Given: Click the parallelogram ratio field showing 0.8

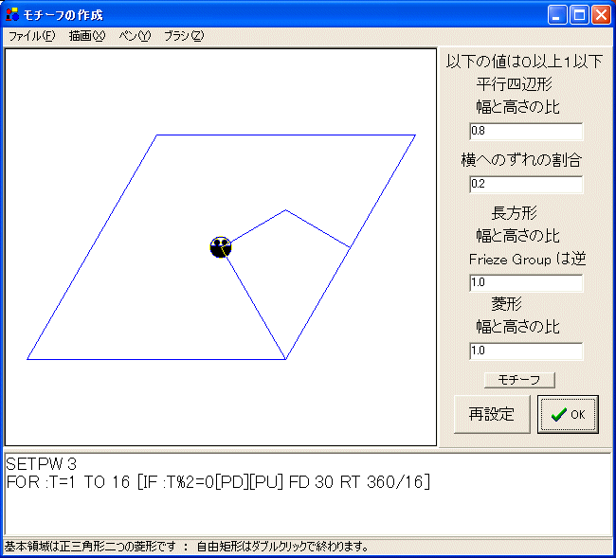Looking at the screenshot, I should [x=526, y=131].
